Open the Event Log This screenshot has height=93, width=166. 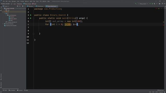pos(160,90)
